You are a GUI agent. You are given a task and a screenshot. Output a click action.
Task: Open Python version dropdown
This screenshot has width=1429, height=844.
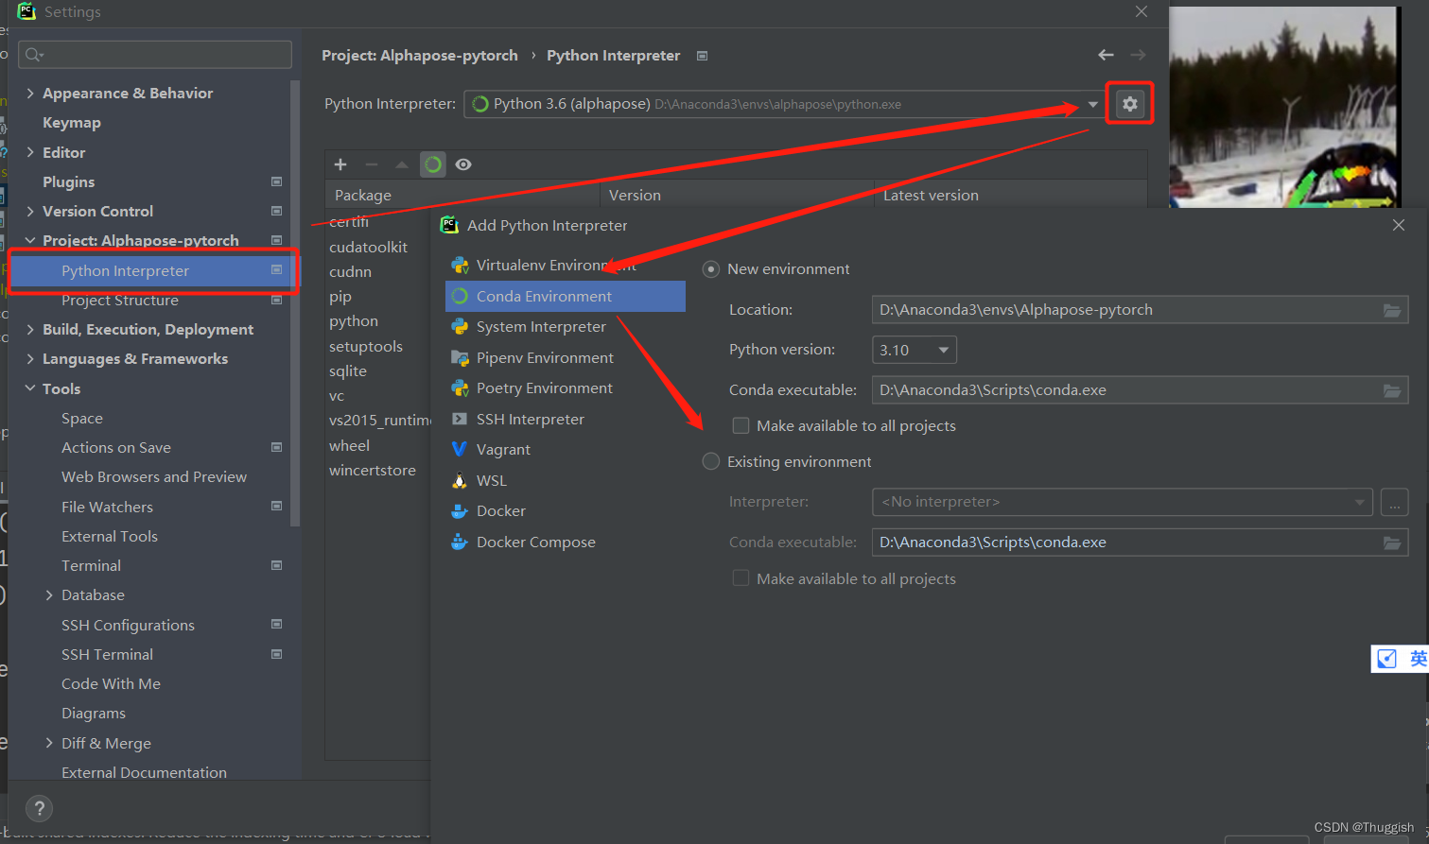point(915,350)
